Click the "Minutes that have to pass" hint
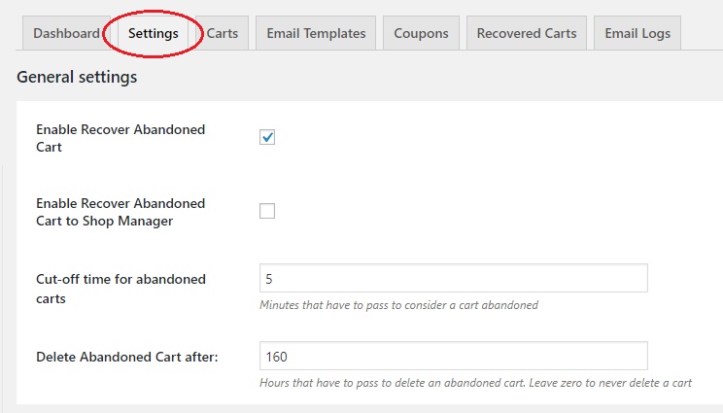Viewport: 723px width, 413px height. 398,305
